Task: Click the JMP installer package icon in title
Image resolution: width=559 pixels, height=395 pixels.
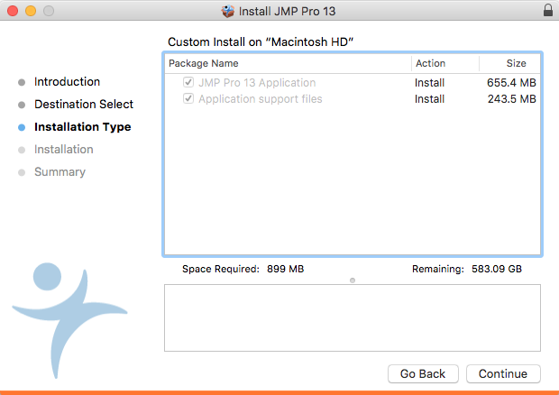Action: tap(228, 11)
